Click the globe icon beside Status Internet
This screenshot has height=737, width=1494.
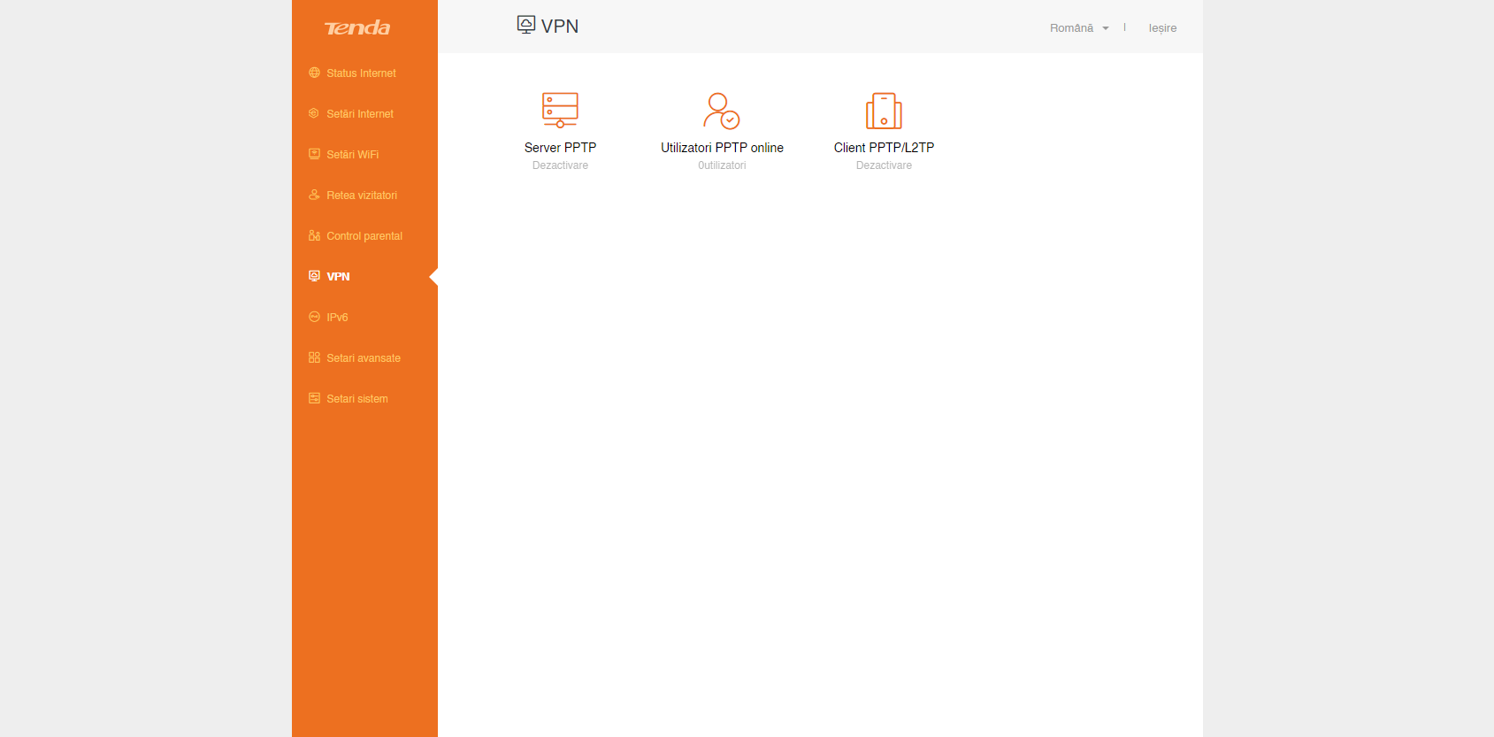tap(314, 73)
